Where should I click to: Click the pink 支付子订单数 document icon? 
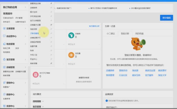pyautogui.click(x=36, y=75)
